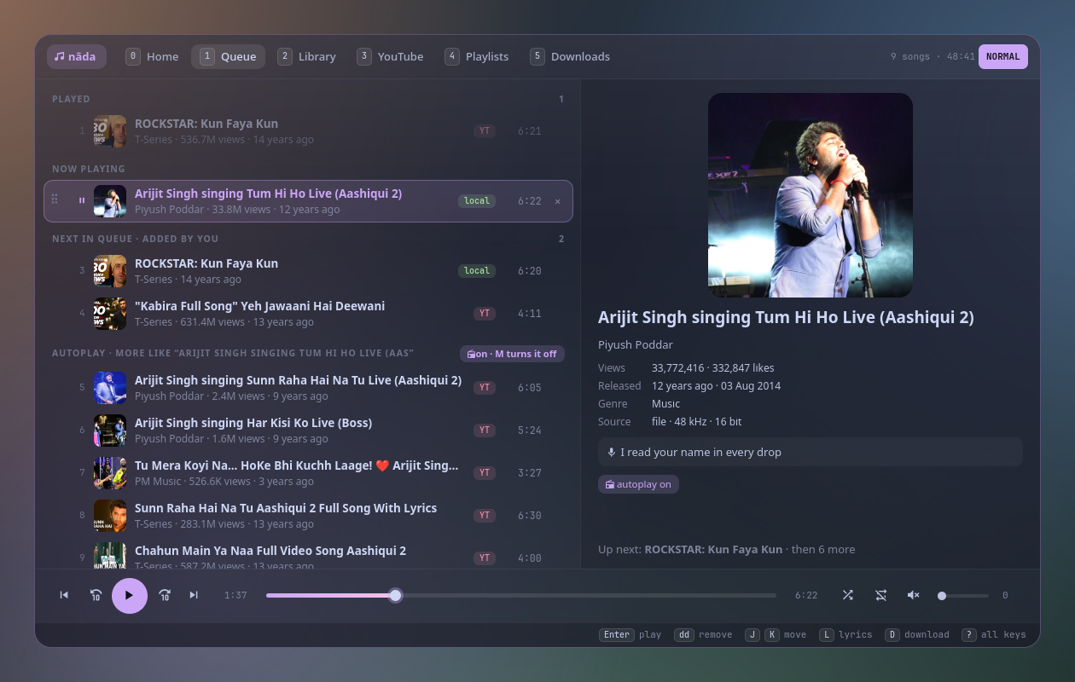Select Arijit Singh singing Sunn Raha Hai Na Tu
Image resolution: width=1075 pixels, height=682 pixels.
(x=308, y=388)
